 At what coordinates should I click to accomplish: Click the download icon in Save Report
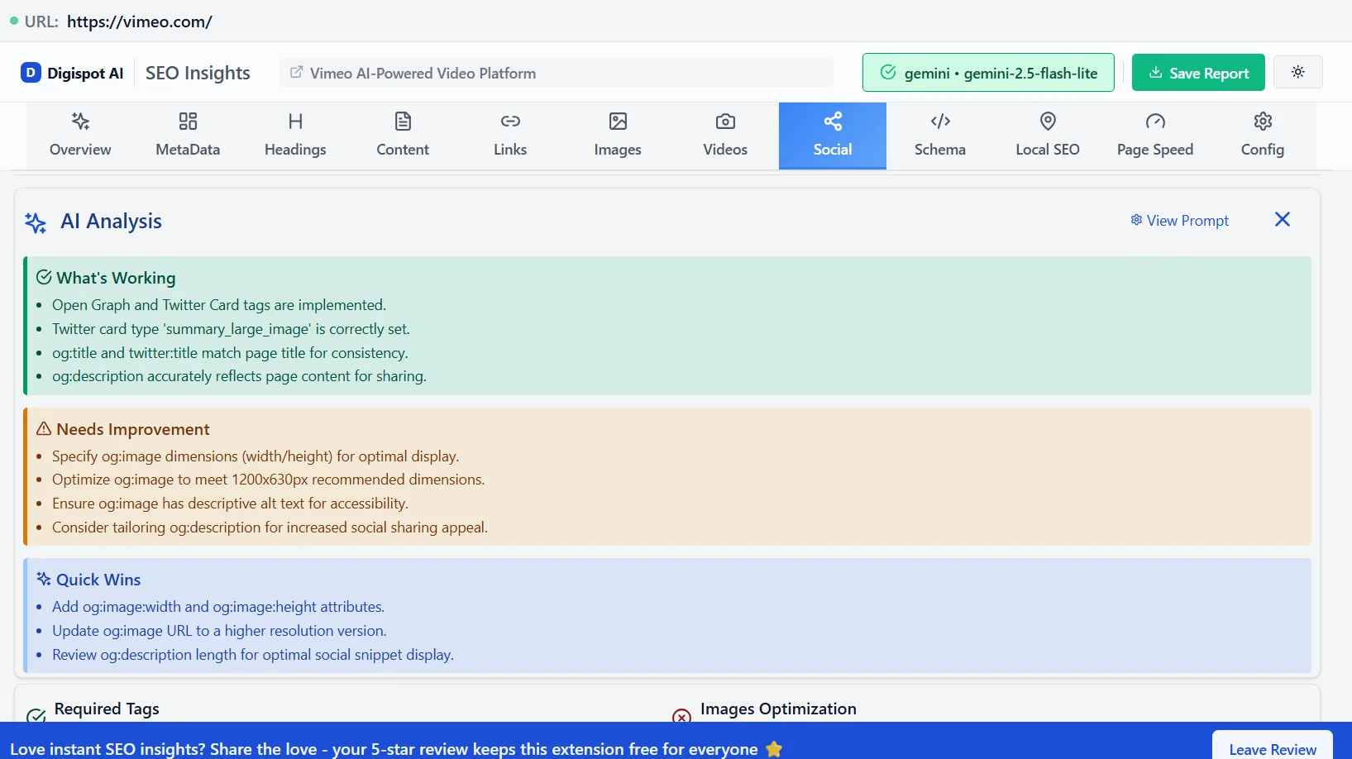pos(1156,72)
